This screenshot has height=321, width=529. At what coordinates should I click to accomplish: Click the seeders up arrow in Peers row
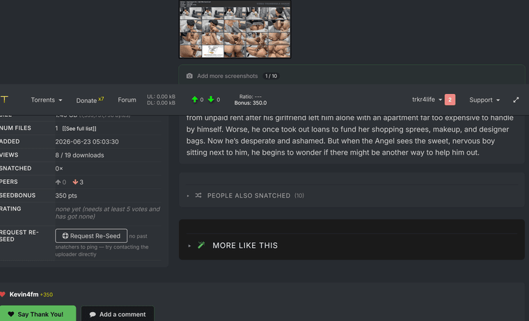click(x=58, y=182)
